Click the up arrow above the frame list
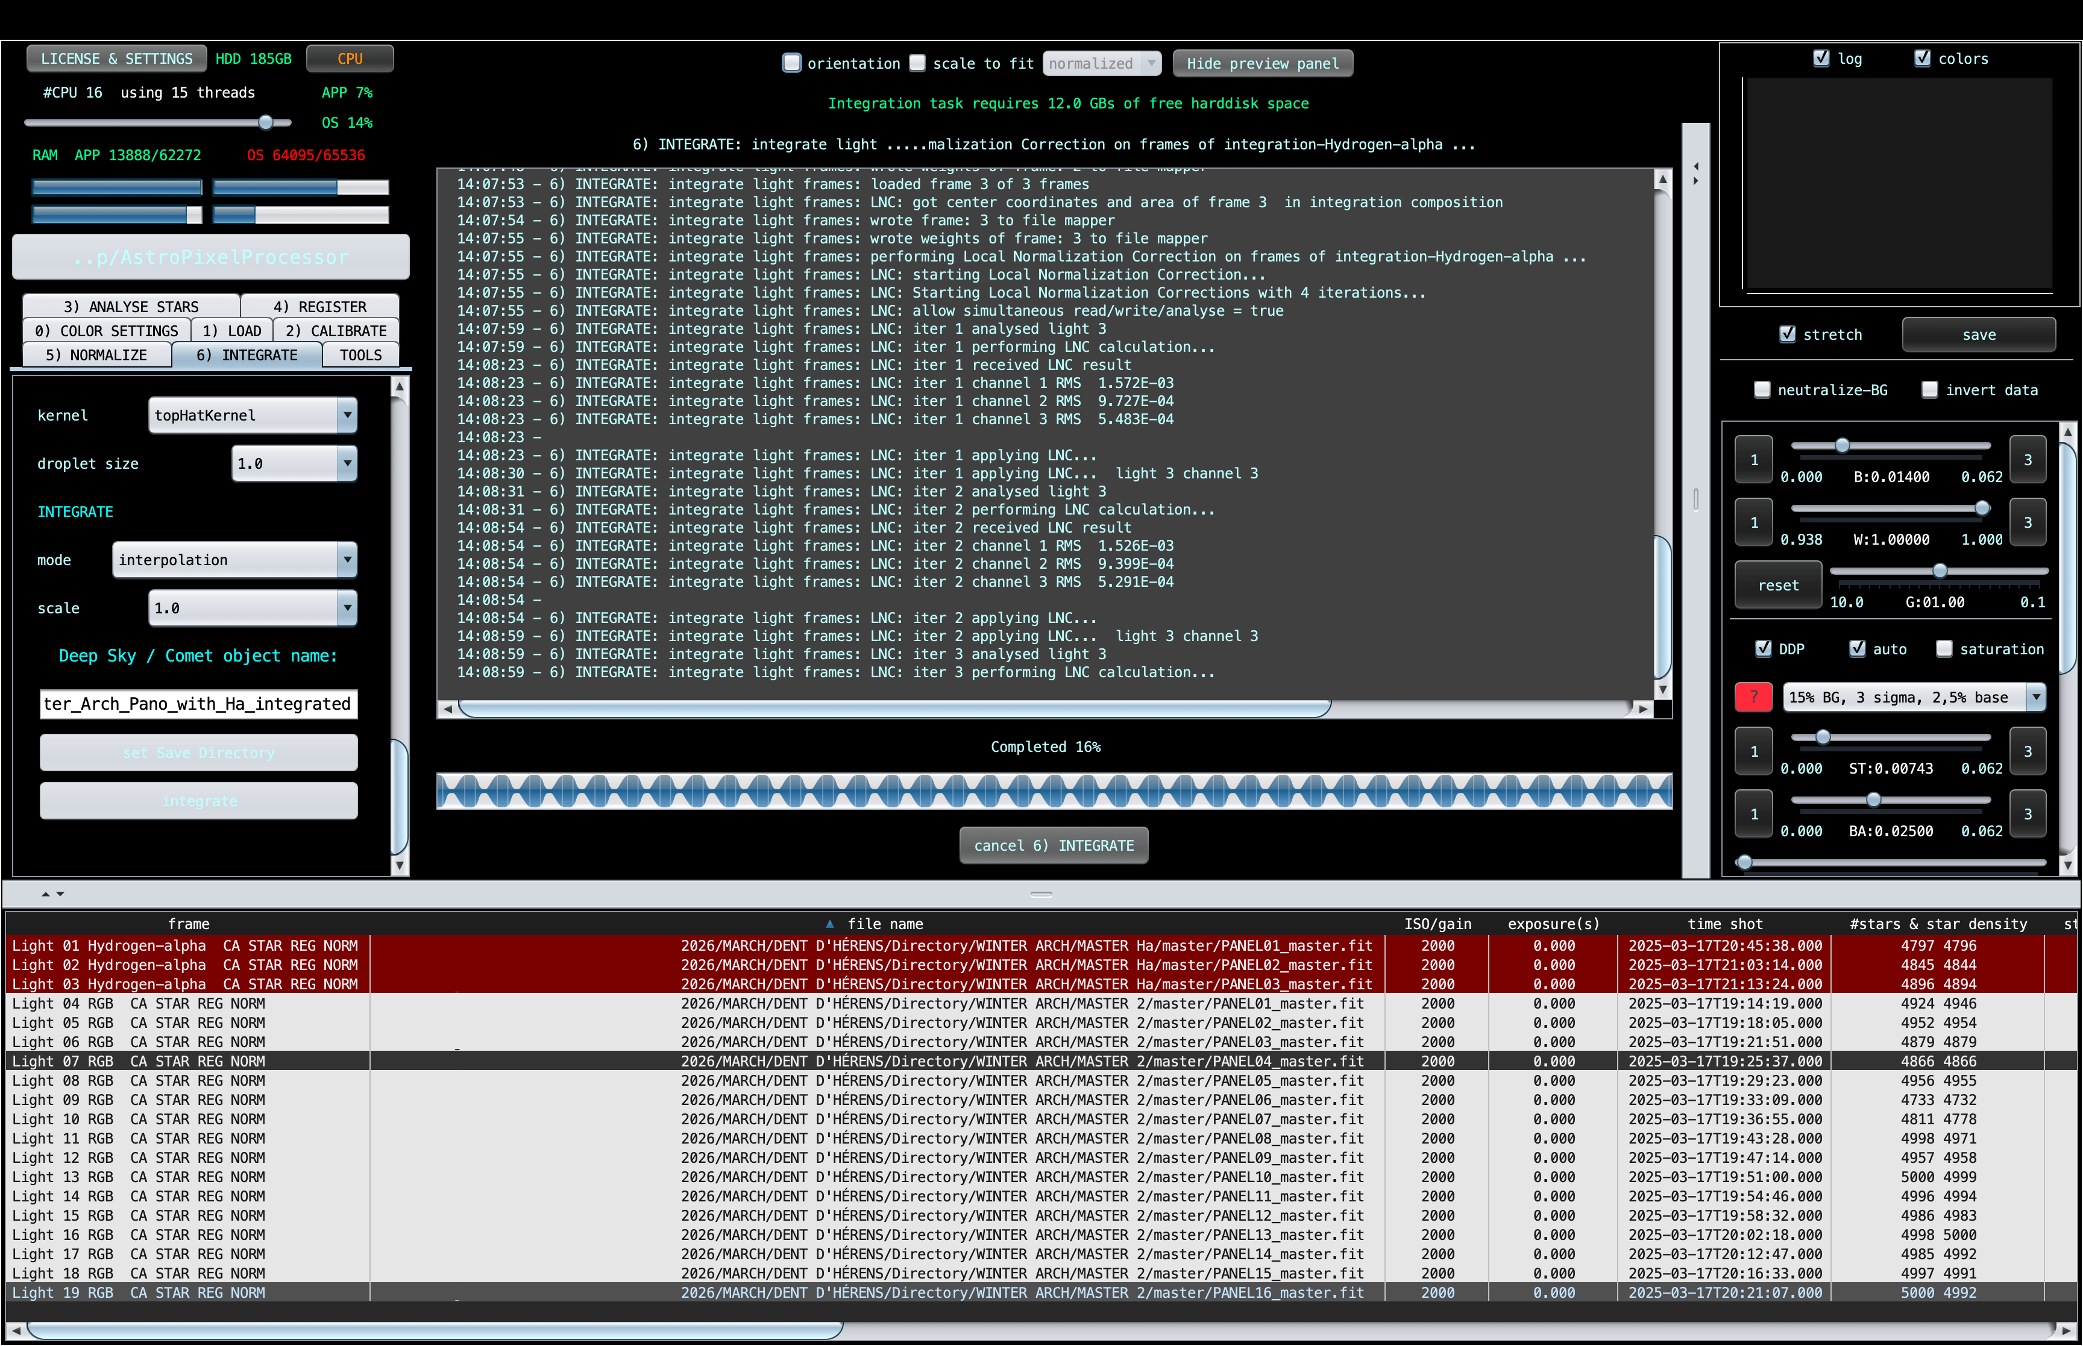The width and height of the screenshot is (2083, 1346). click(45, 894)
